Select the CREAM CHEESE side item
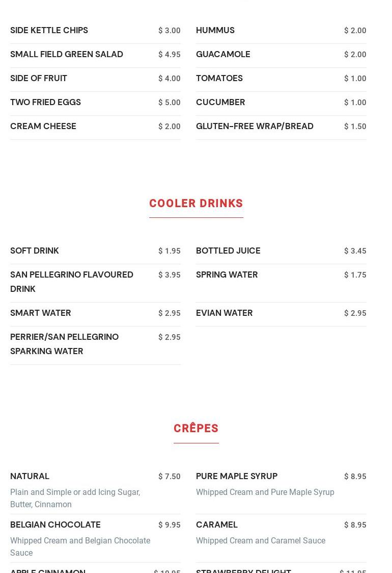Screen dimensions: 392x573 pyautogui.click(x=43, y=127)
